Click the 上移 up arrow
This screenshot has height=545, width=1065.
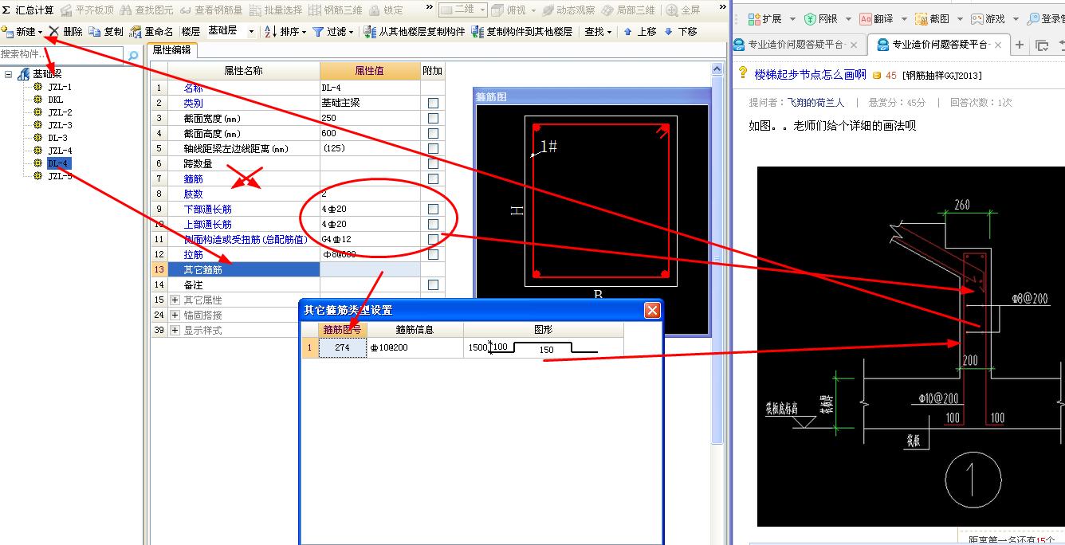pos(628,32)
